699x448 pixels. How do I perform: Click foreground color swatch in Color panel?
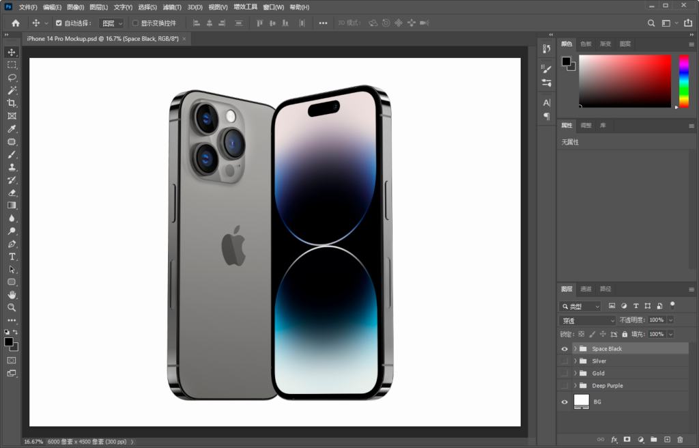click(566, 61)
